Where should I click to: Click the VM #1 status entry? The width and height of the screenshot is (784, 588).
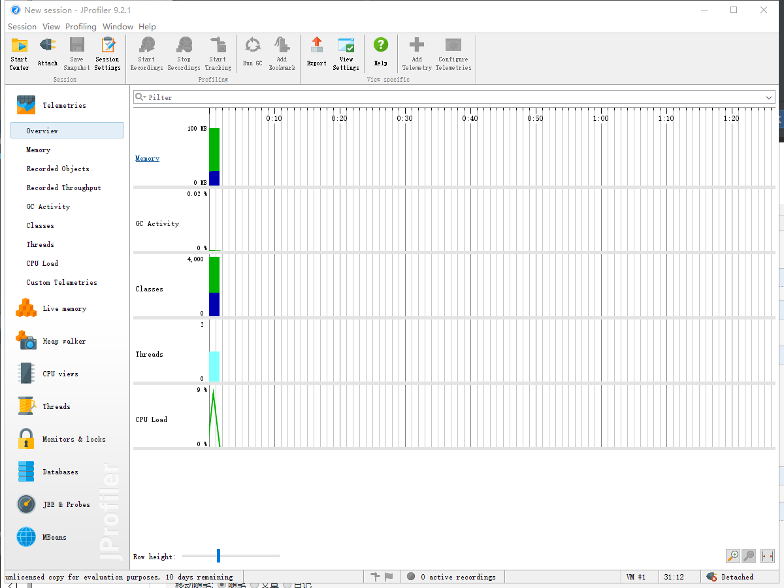(x=636, y=577)
